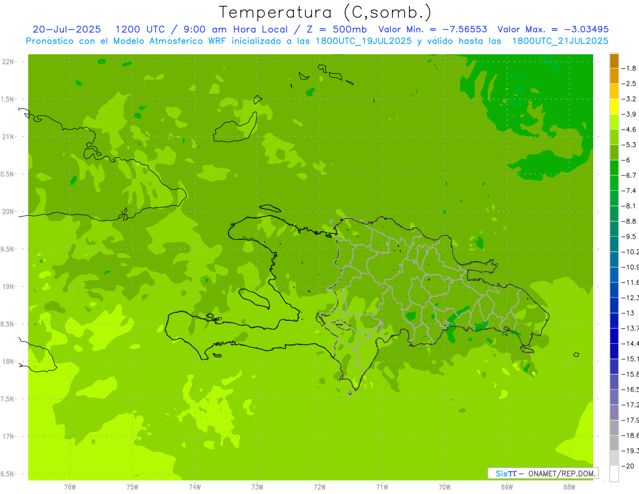
Task: Click the '18N' latitude label
Action: click(x=8, y=361)
